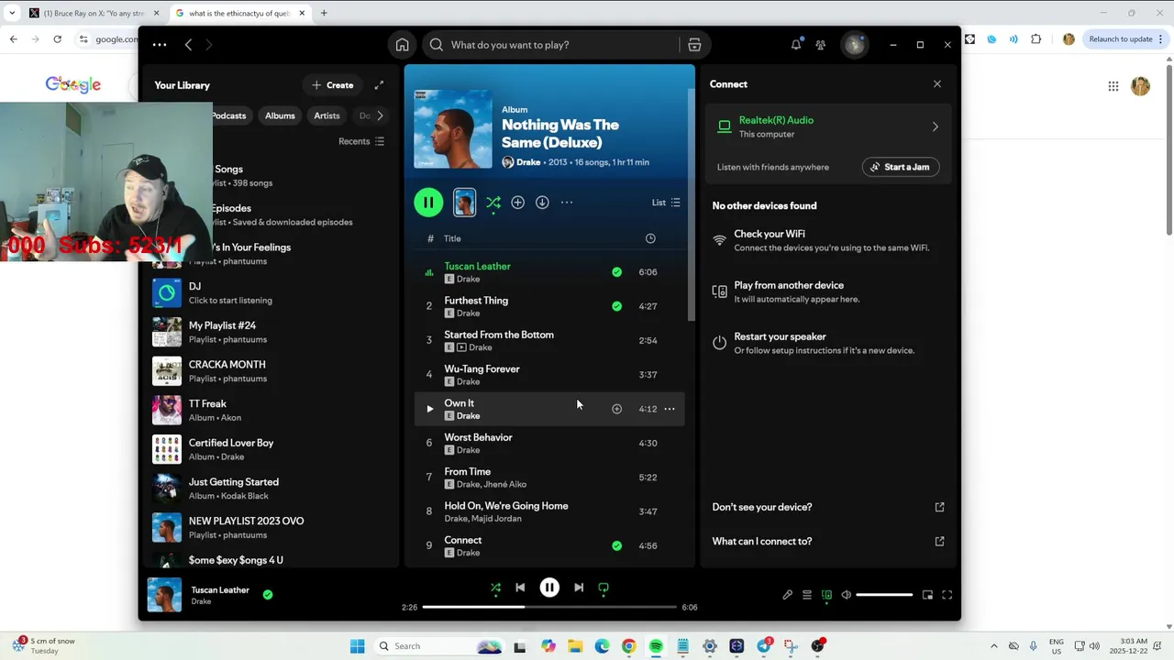The height and width of the screenshot is (660, 1174).
Task: Toggle album shuffle beside the cover thumbnail
Action: pos(493,203)
